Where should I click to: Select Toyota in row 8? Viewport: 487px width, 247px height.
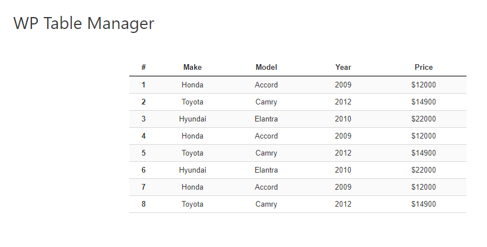(193, 204)
